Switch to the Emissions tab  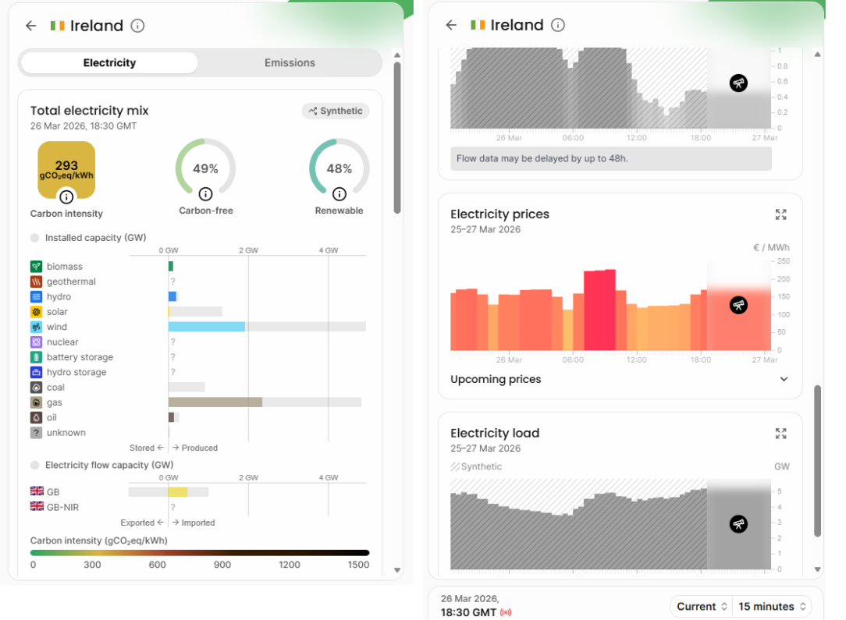click(290, 62)
